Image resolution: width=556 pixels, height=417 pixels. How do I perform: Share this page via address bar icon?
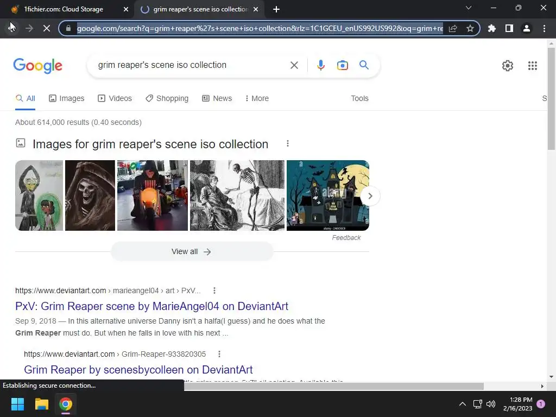tap(453, 28)
